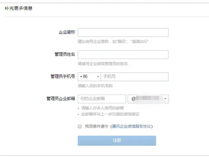This screenshot has height=157, width=209.
Task: Tick the service agreement checkbox
Action: 80,127
